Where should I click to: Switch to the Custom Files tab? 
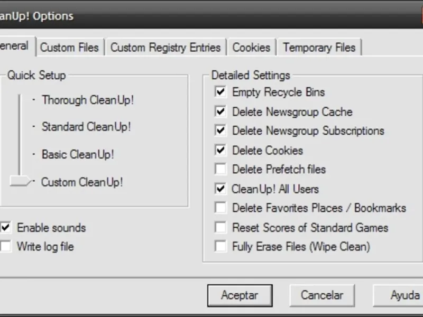coord(69,47)
